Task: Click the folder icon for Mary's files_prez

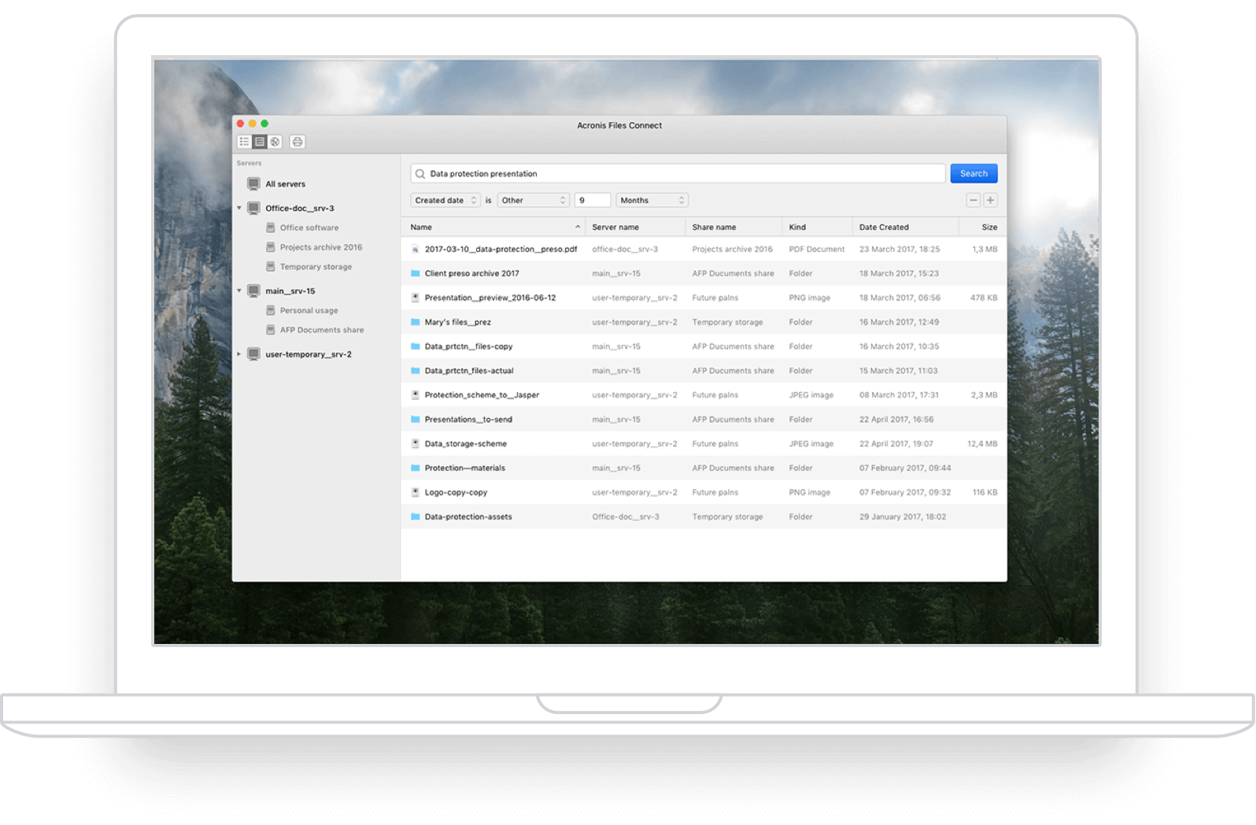Action: (415, 322)
